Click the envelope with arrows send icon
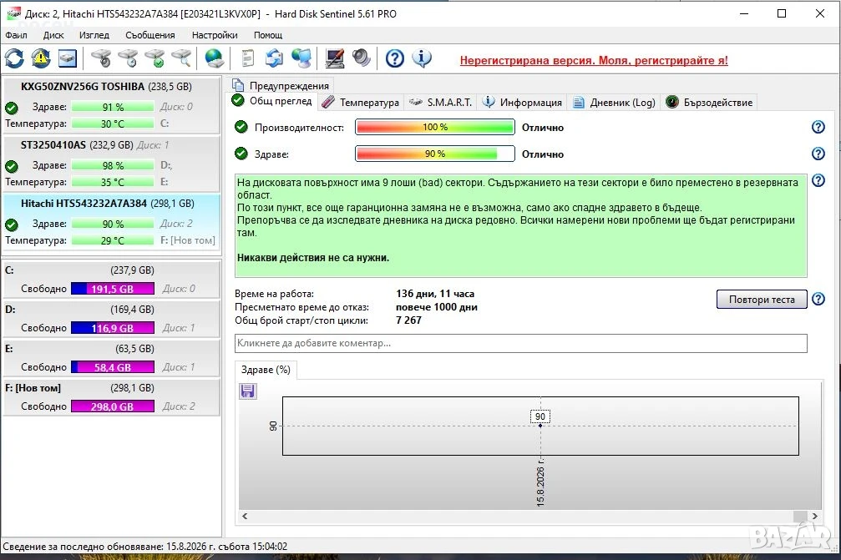The image size is (841, 560). [x=275, y=58]
